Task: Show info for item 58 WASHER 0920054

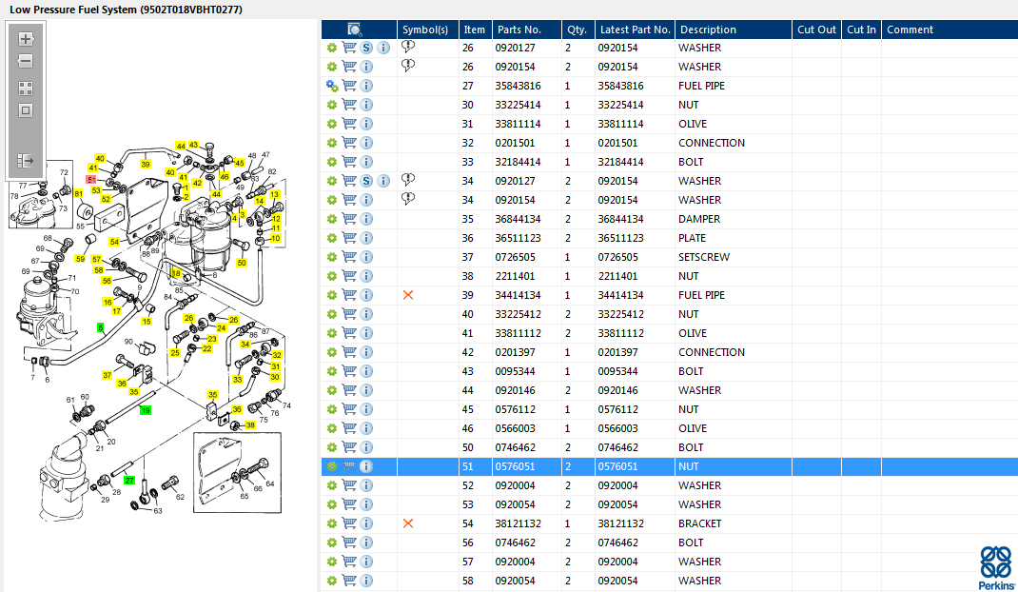Action: click(x=366, y=581)
